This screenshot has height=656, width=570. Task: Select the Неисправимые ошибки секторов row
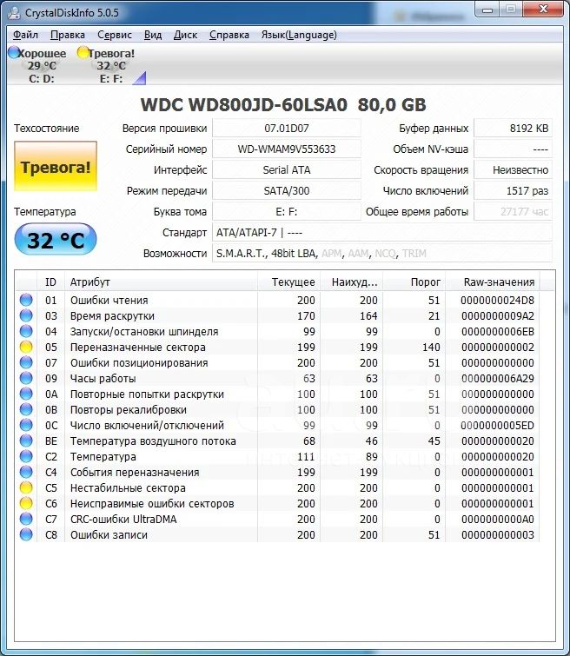[x=277, y=503]
